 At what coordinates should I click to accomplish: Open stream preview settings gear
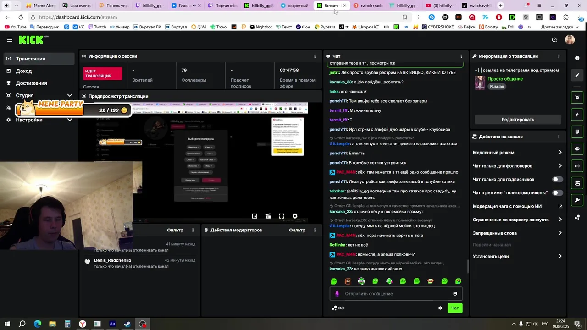[295, 216]
